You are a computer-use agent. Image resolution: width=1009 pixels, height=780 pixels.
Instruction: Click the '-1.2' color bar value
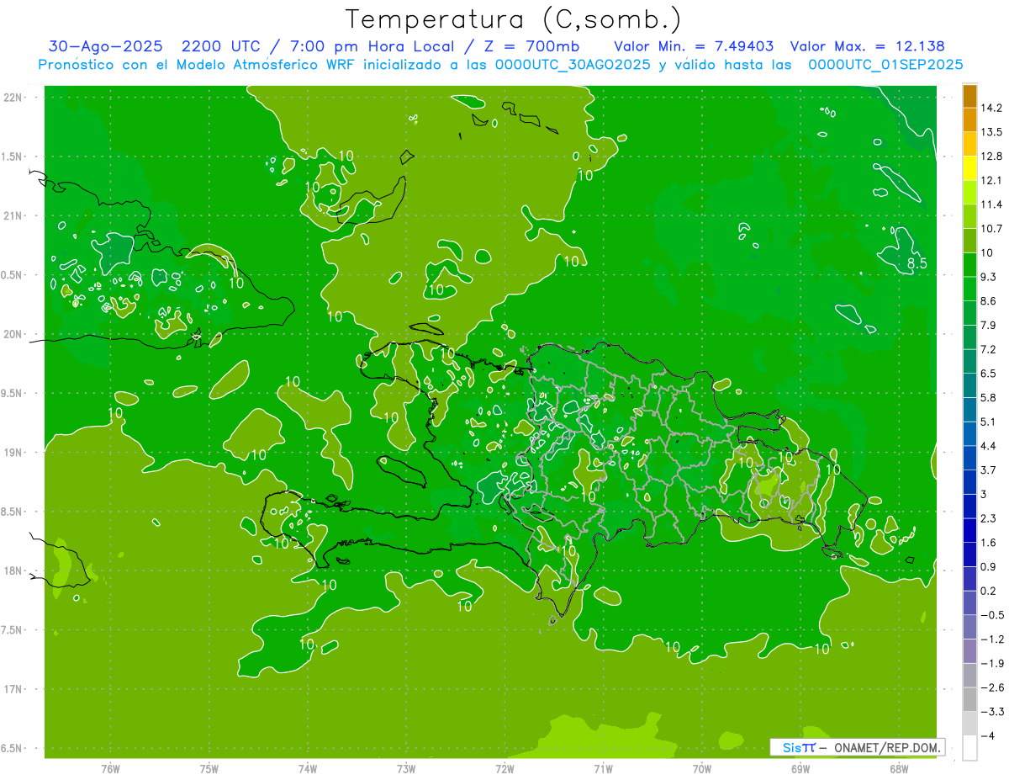tap(992, 639)
